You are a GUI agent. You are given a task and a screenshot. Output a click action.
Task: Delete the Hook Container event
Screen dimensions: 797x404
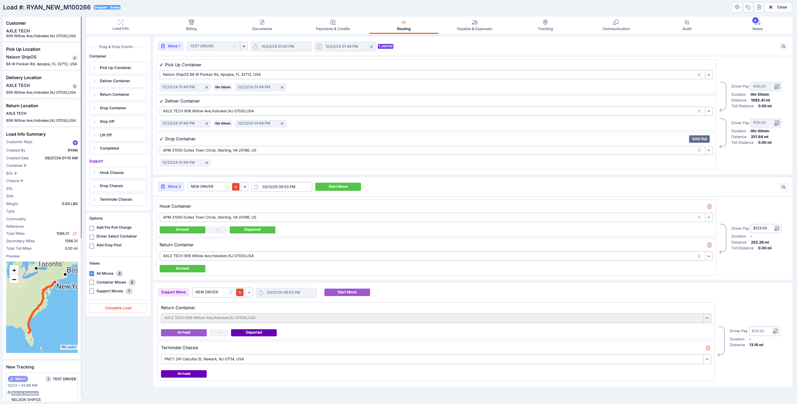point(709,206)
